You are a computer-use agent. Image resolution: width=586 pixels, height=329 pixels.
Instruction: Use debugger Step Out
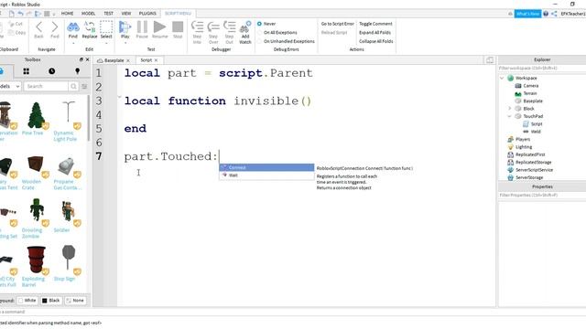pos(229,33)
